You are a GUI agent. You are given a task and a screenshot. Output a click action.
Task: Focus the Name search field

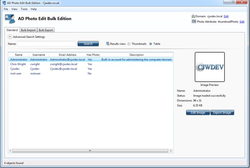point(46,44)
